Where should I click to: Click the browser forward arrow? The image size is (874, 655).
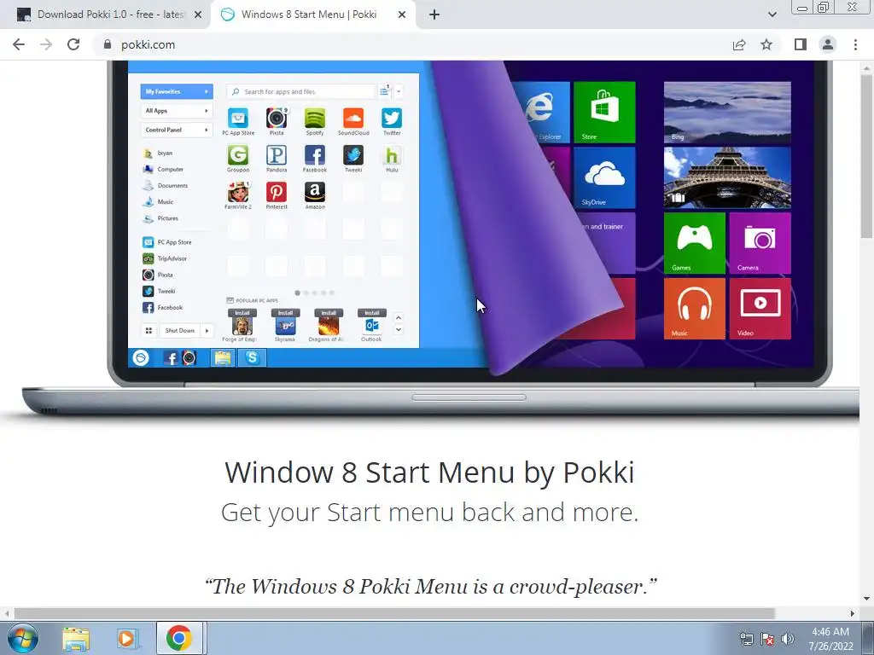coord(46,44)
